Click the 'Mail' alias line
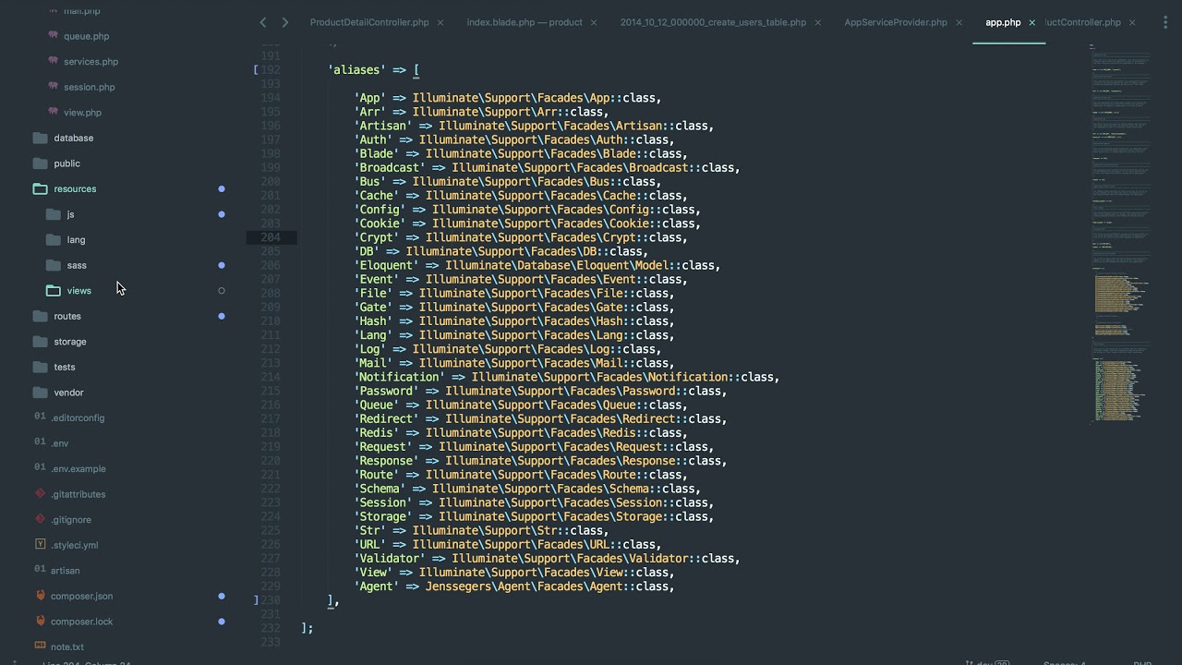The image size is (1182, 665). (x=514, y=363)
